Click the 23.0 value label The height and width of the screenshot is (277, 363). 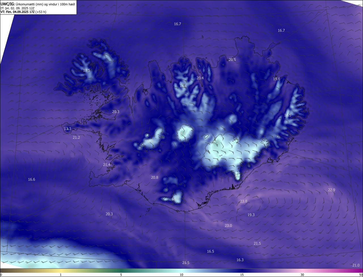[228, 226]
